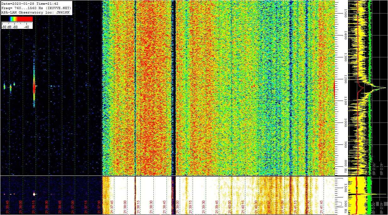Click the -40 color scale label
Image resolution: width=388 pixels, height=215 pixels.
(x=26, y=27)
